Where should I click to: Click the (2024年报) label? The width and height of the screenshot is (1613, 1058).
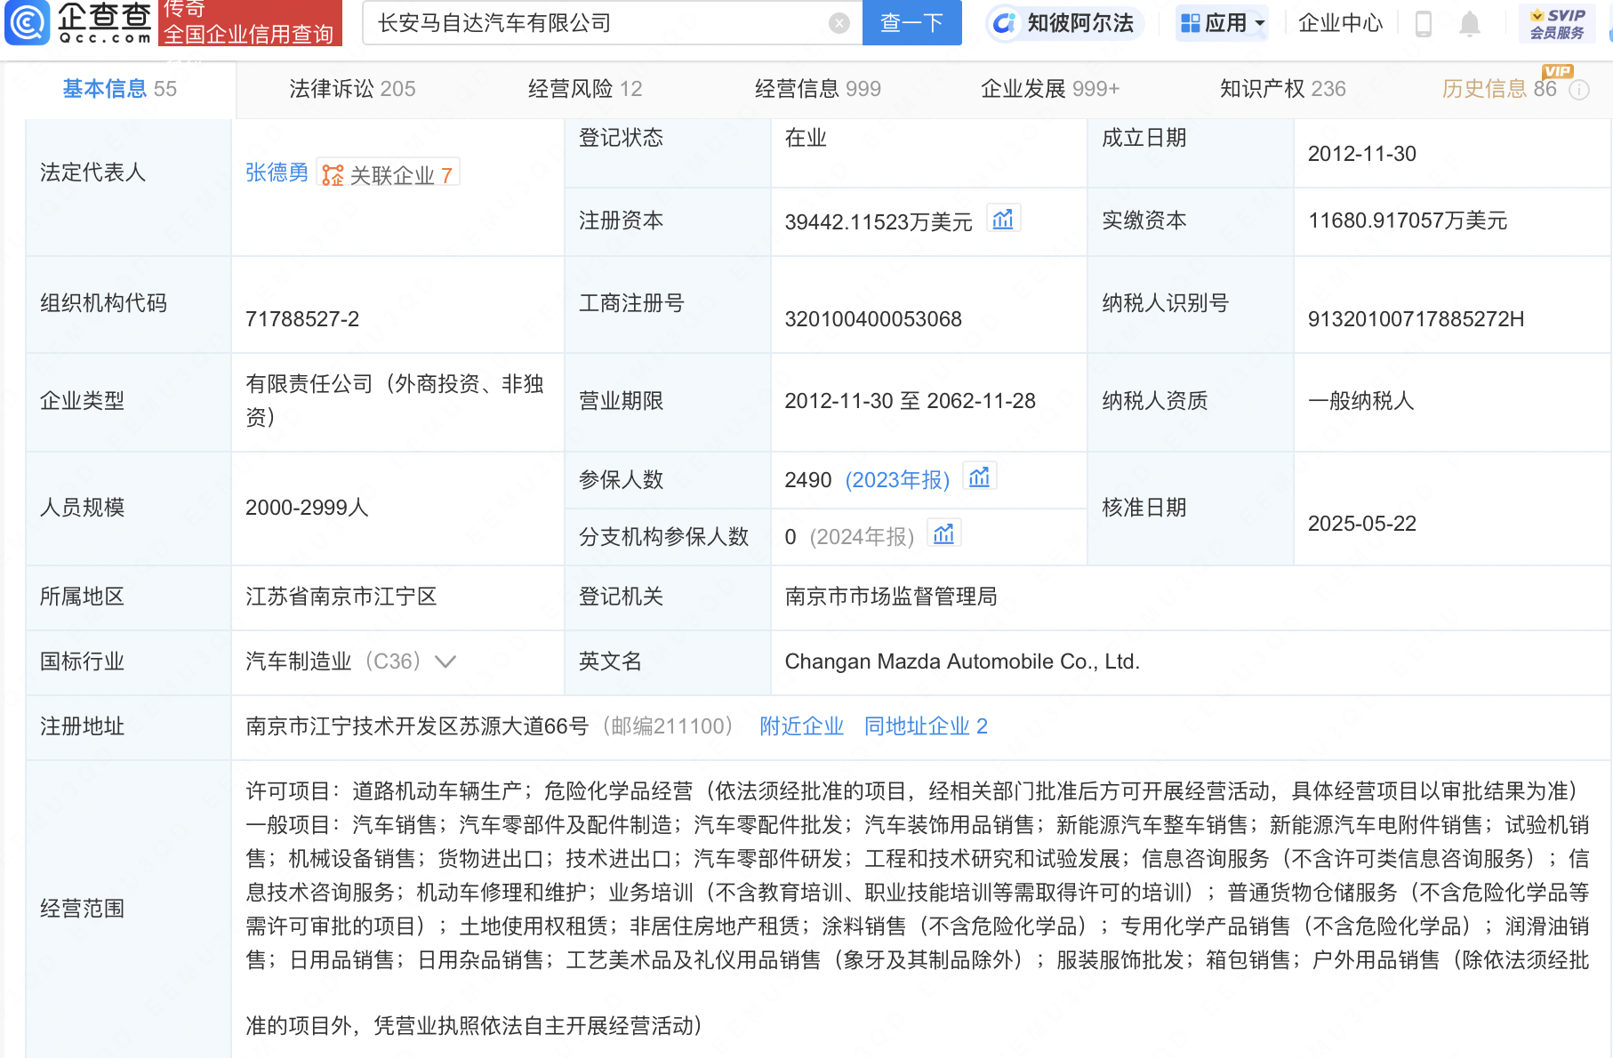[862, 537]
